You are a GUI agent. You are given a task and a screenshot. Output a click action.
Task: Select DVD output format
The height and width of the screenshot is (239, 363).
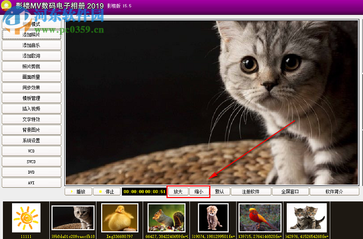tap(32, 172)
